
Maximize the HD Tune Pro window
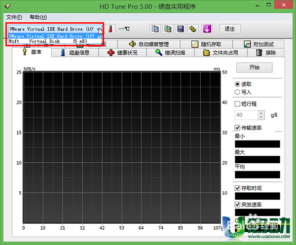tap(269, 5)
